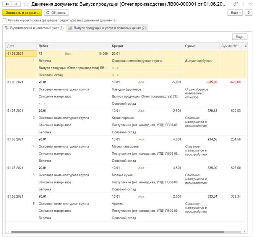The image size is (253, 237).
Task: Click Белочка in the first entry
Action: point(45,61)
